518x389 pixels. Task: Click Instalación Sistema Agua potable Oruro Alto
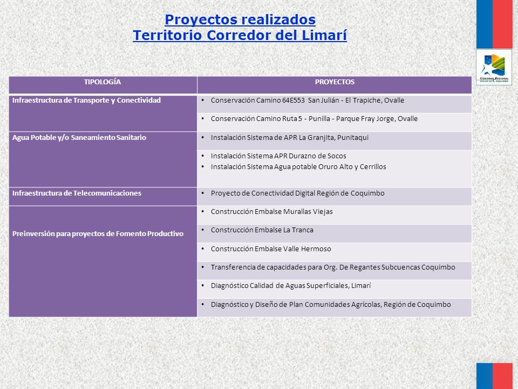point(298,167)
